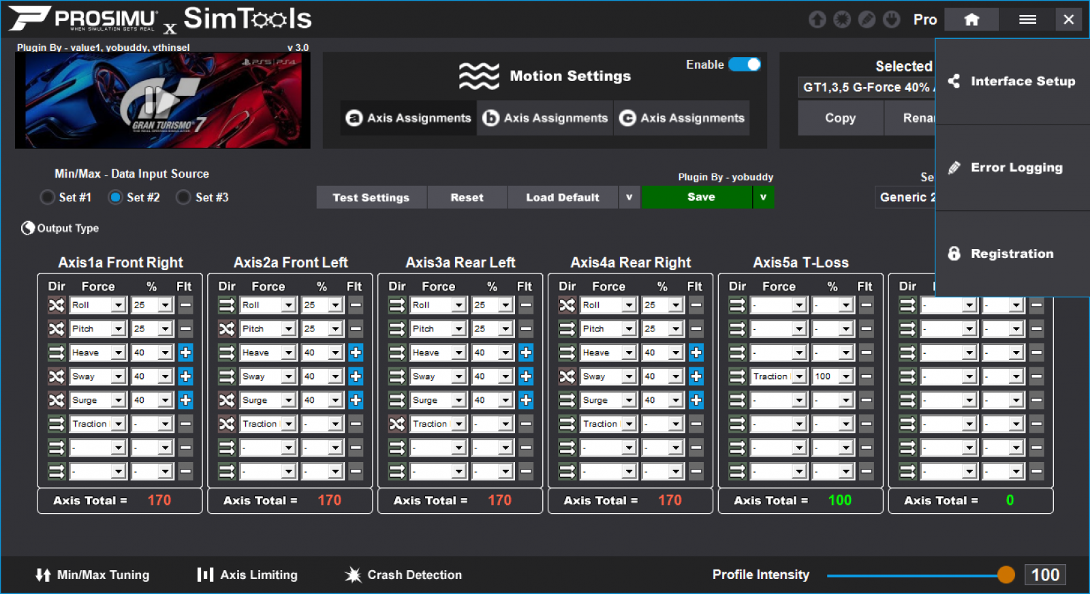
Task: Toggle the Motion Settings Enable switch
Action: tap(745, 65)
